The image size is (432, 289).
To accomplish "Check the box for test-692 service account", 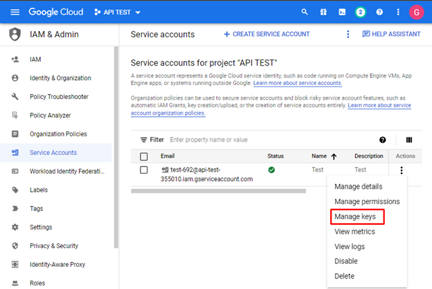I will coord(144,170).
